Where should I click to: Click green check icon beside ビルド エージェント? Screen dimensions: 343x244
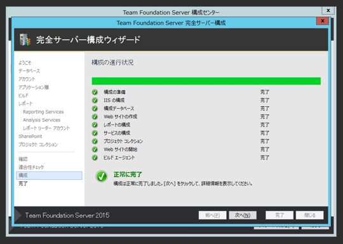(95, 158)
